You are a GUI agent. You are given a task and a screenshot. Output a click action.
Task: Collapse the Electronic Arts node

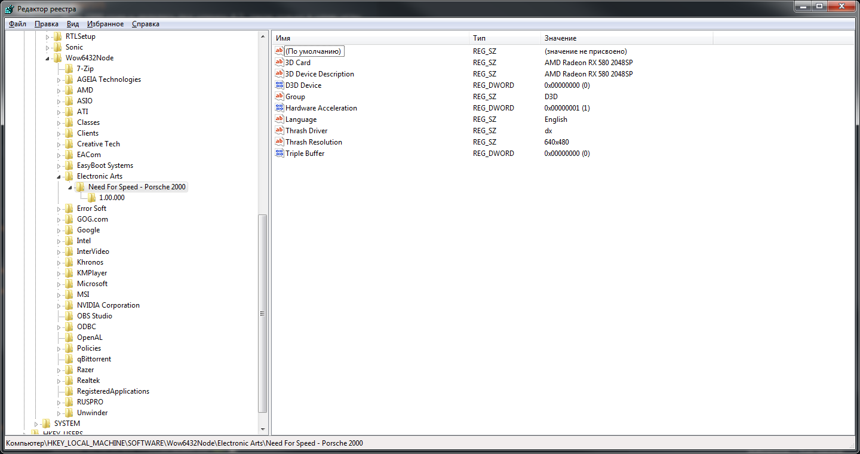pyautogui.click(x=59, y=177)
